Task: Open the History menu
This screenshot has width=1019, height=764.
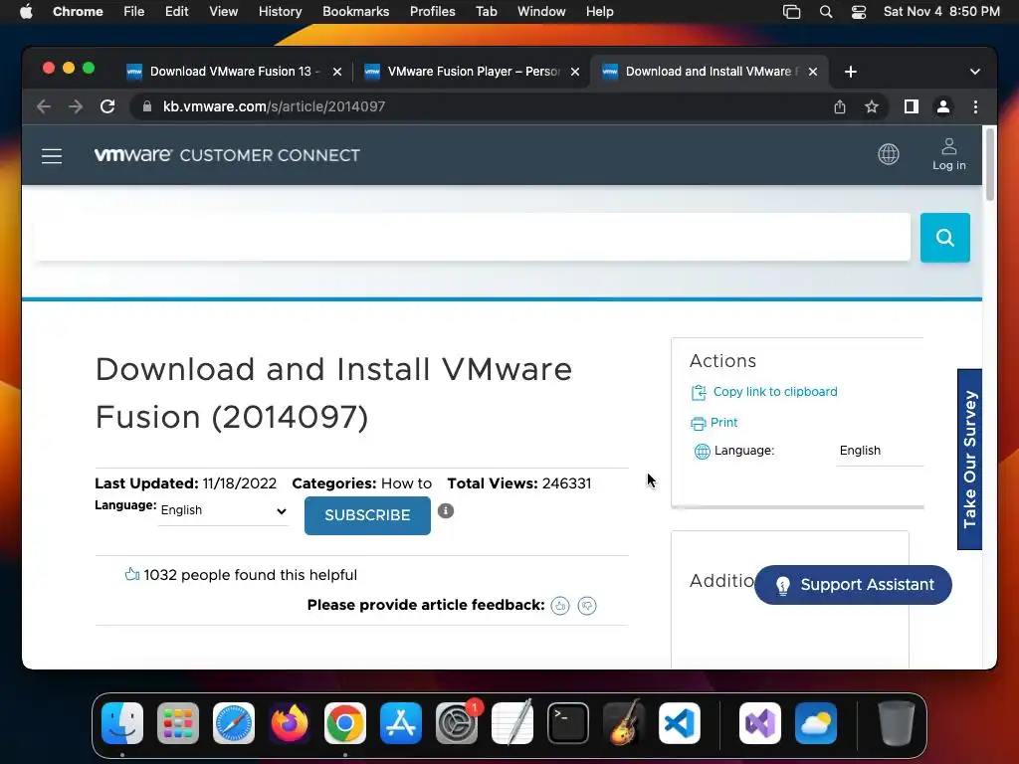Action: (x=280, y=12)
